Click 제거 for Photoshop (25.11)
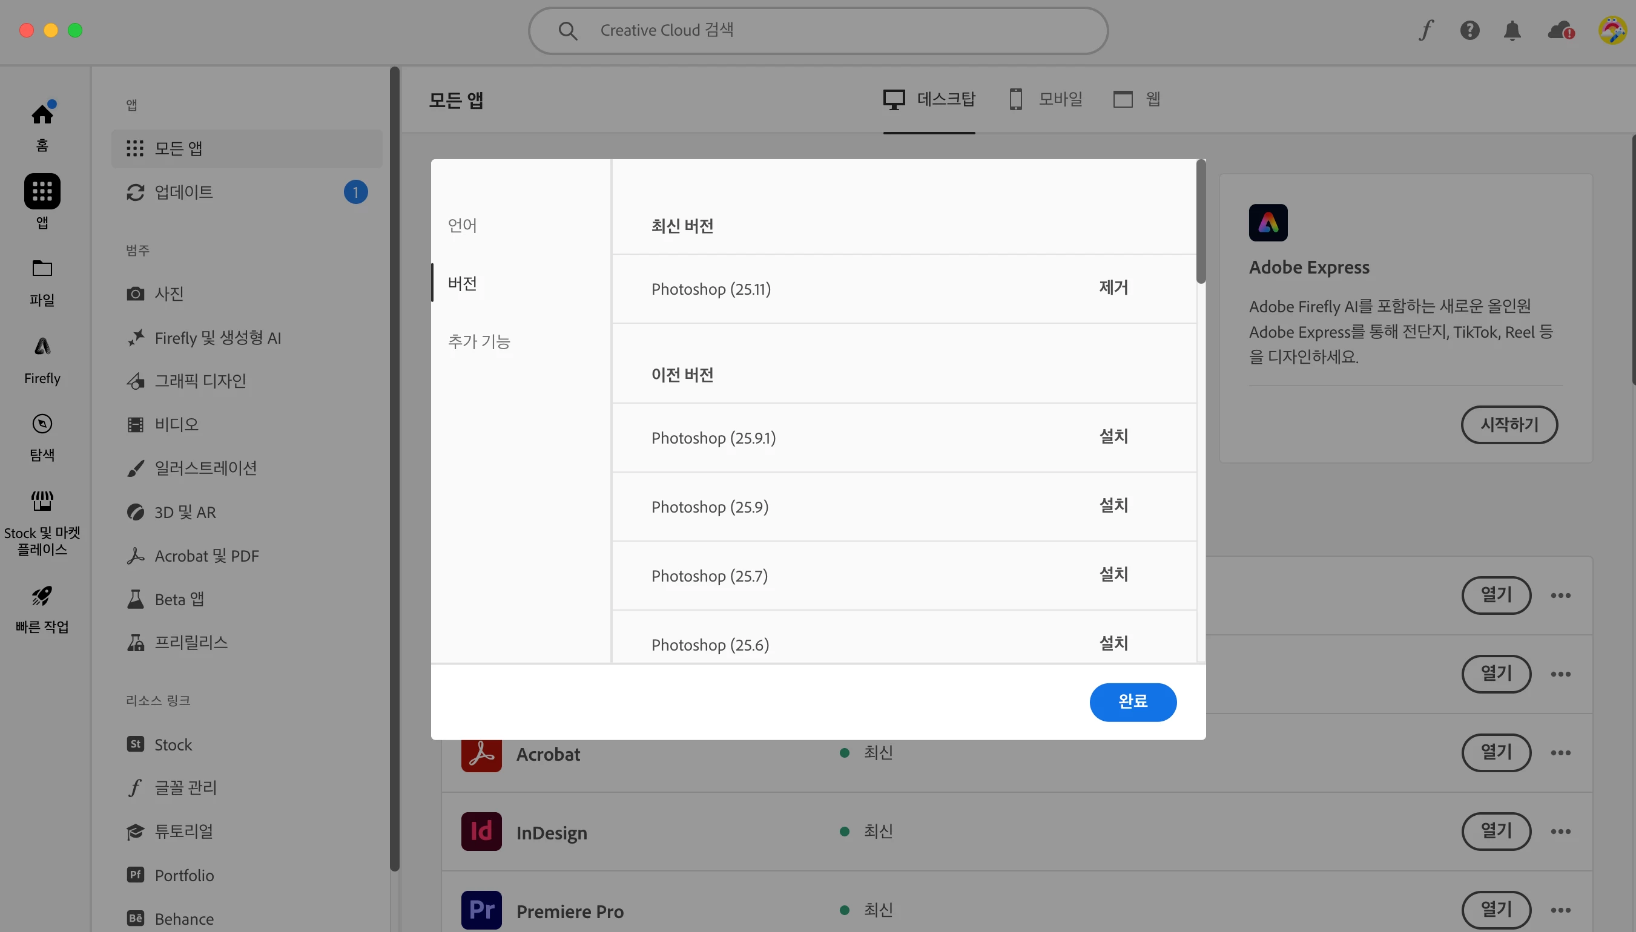 coord(1113,287)
